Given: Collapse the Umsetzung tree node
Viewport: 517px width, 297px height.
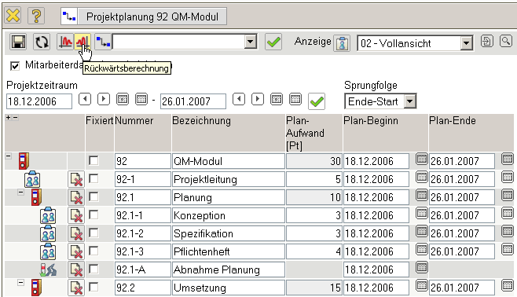Looking at the screenshot, I should pyautogui.click(x=20, y=283).
